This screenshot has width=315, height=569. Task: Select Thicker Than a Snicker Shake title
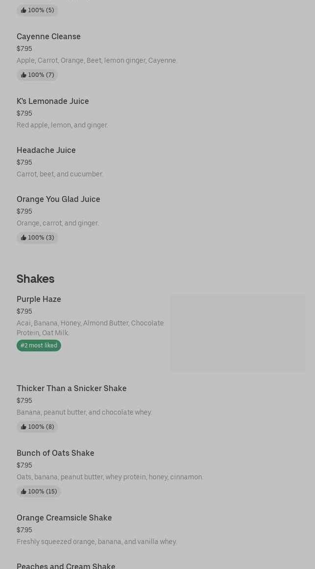[71, 388]
